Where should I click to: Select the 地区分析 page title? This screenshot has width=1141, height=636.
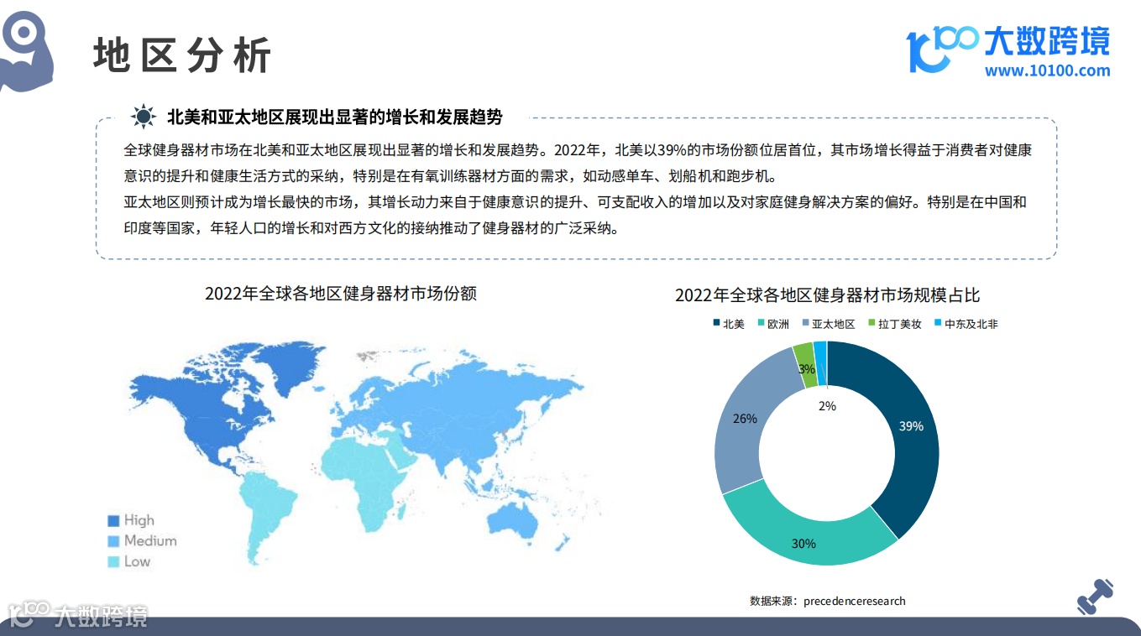pyautogui.click(x=182, y=56)
